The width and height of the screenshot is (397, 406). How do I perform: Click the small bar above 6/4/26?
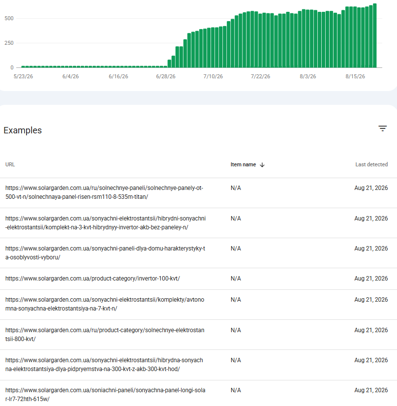[x=71, y=67]
